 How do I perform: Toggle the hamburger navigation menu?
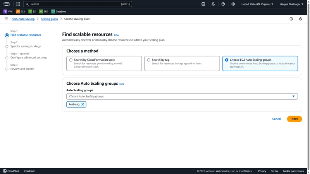6,19
